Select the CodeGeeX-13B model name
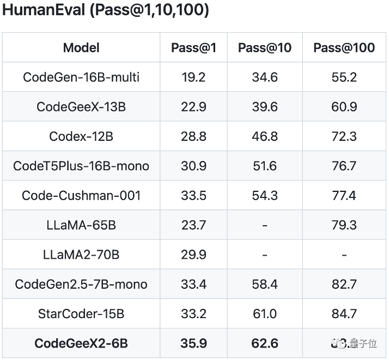389x360 pixels. 81,107
